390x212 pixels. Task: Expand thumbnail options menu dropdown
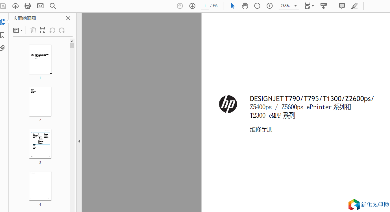18,30
